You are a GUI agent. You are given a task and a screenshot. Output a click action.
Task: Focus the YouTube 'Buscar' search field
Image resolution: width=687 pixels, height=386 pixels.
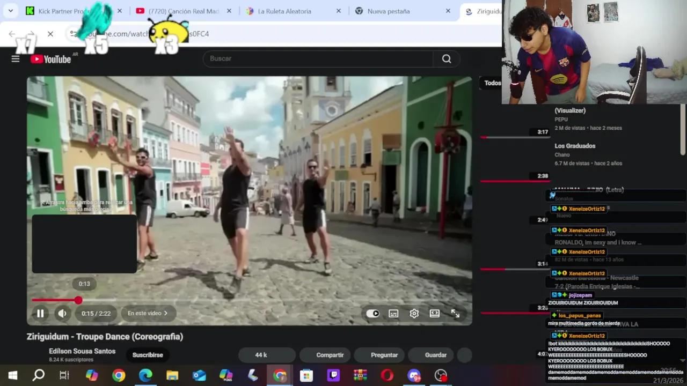coord(318,58)
